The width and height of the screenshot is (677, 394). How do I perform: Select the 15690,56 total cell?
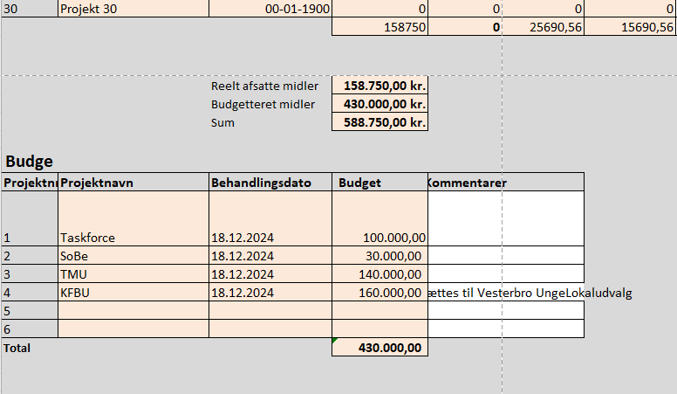pyautogui.click(x=630, y=27)
